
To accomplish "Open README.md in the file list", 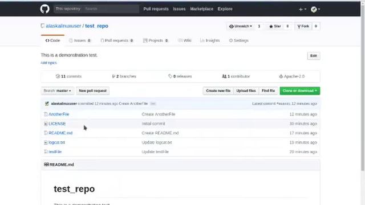I will 60,133.
